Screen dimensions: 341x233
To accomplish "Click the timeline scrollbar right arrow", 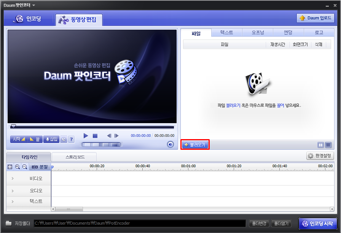I will (332, 209).
